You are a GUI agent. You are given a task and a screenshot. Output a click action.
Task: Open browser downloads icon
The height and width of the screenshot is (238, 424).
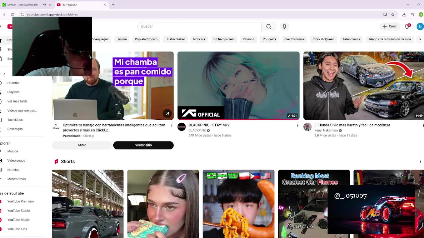tap(404, 15)
